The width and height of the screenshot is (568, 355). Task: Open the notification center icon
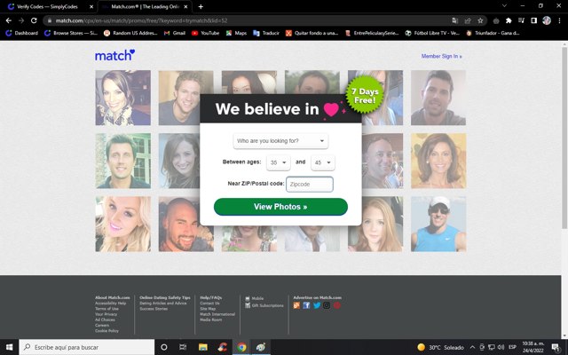[x=556, y=347]
